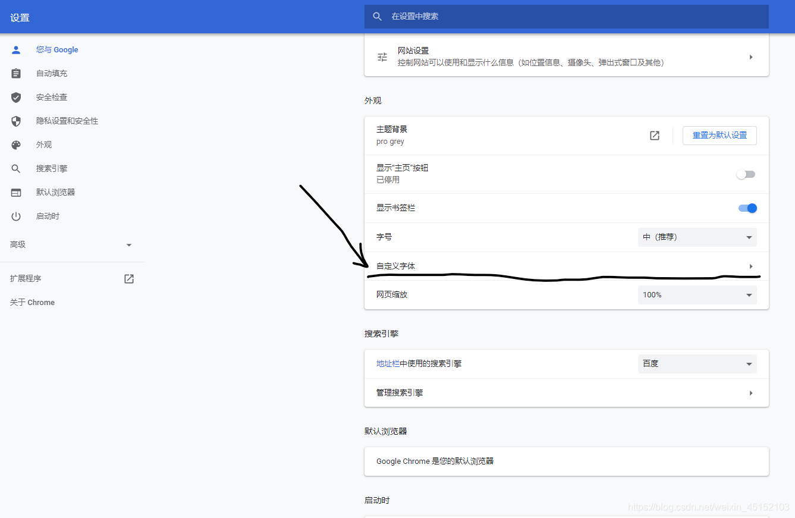Open the search engine dropdown showing 百度

click(x=697, y=364)
